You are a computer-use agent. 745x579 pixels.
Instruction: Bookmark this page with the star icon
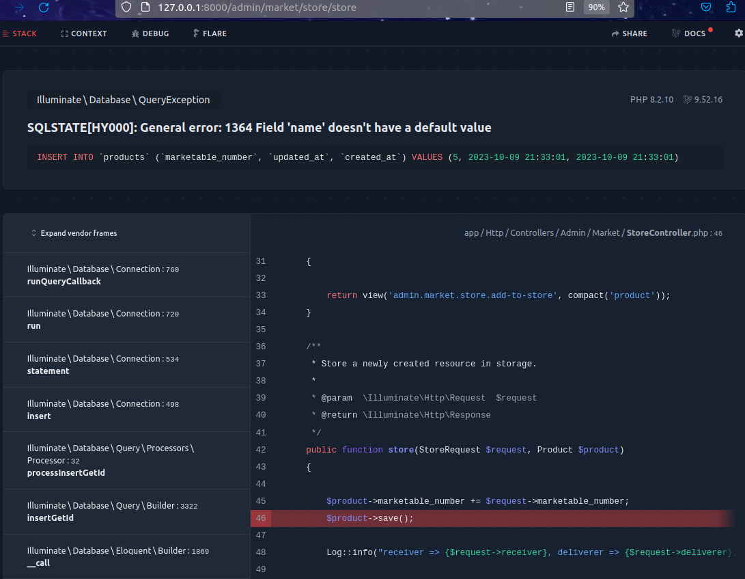[x=623, y=8]
